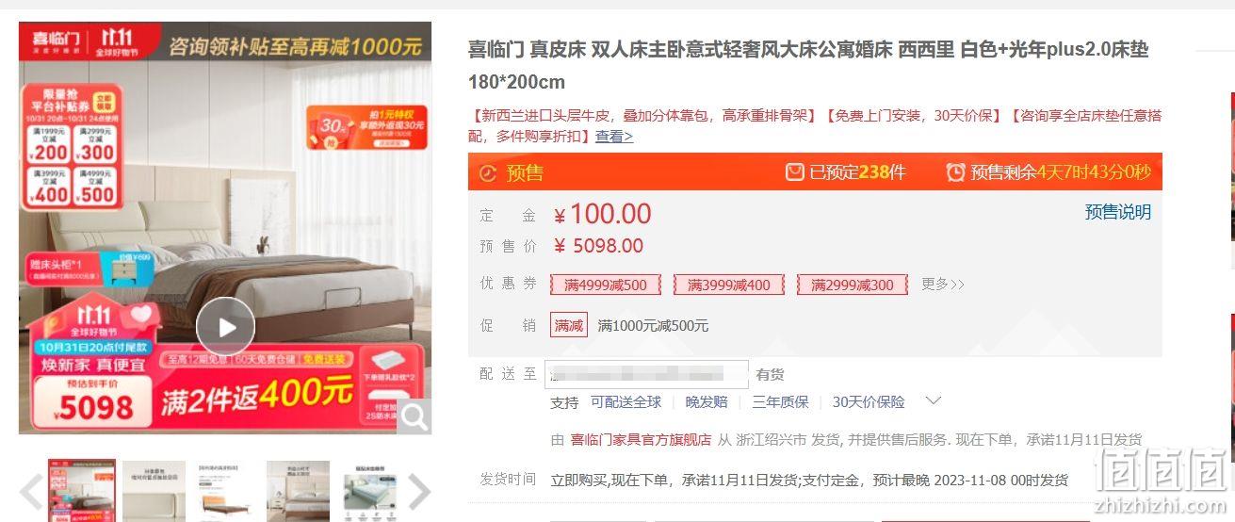Select the 满4999减500 coupon
The height and width of the screenshot is (522, 1235).
pos(606,285)
